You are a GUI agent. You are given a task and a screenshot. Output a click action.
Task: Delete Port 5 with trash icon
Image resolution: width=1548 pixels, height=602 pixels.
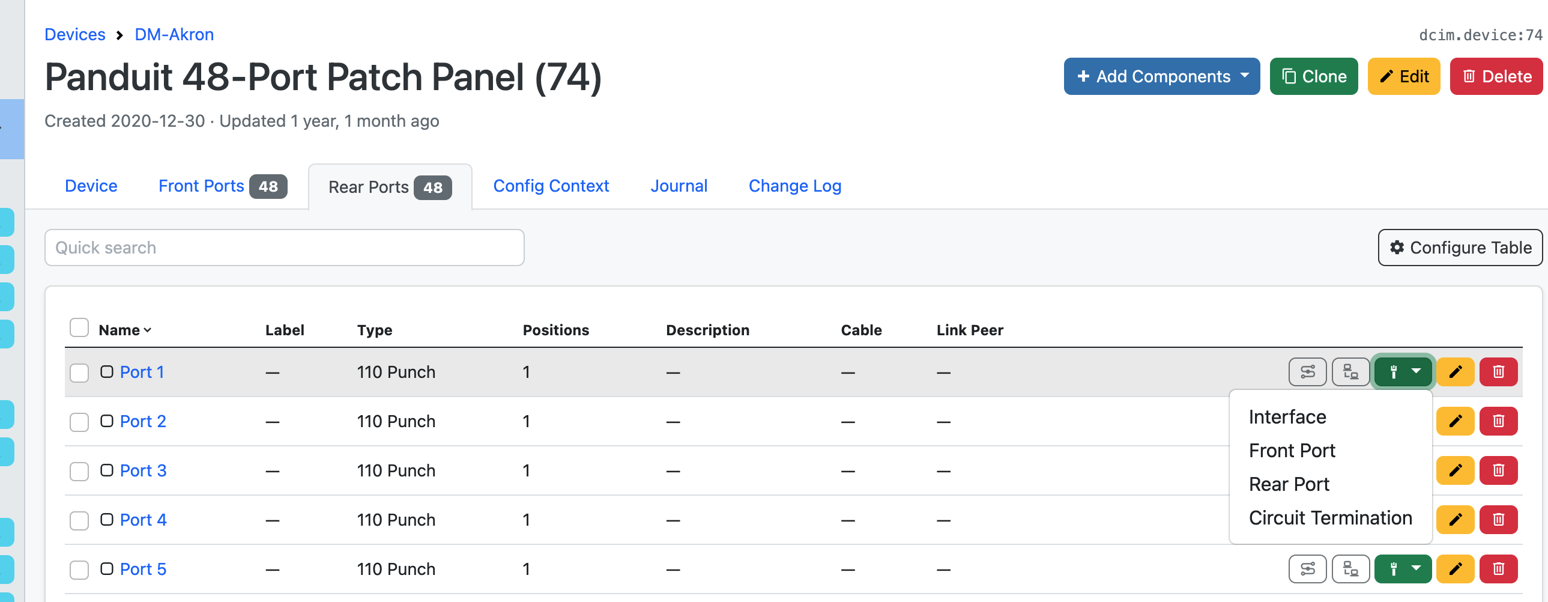1498,570
